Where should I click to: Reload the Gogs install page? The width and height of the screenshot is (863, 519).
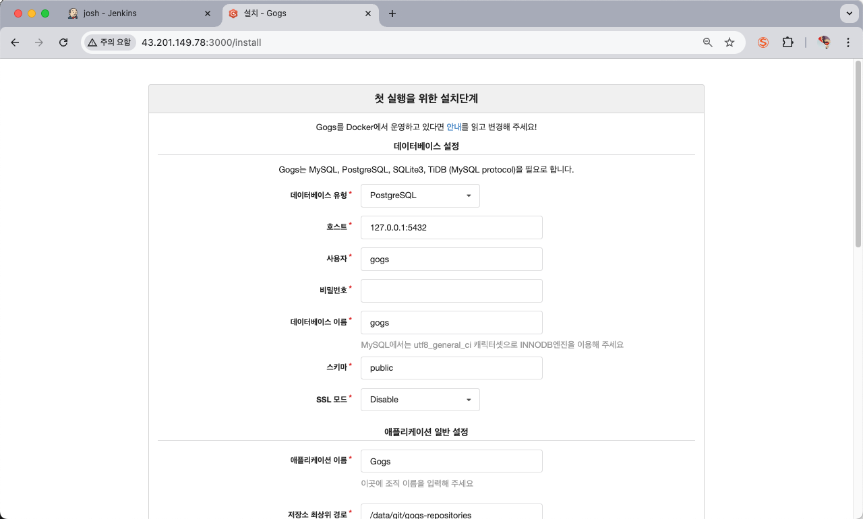63,42
